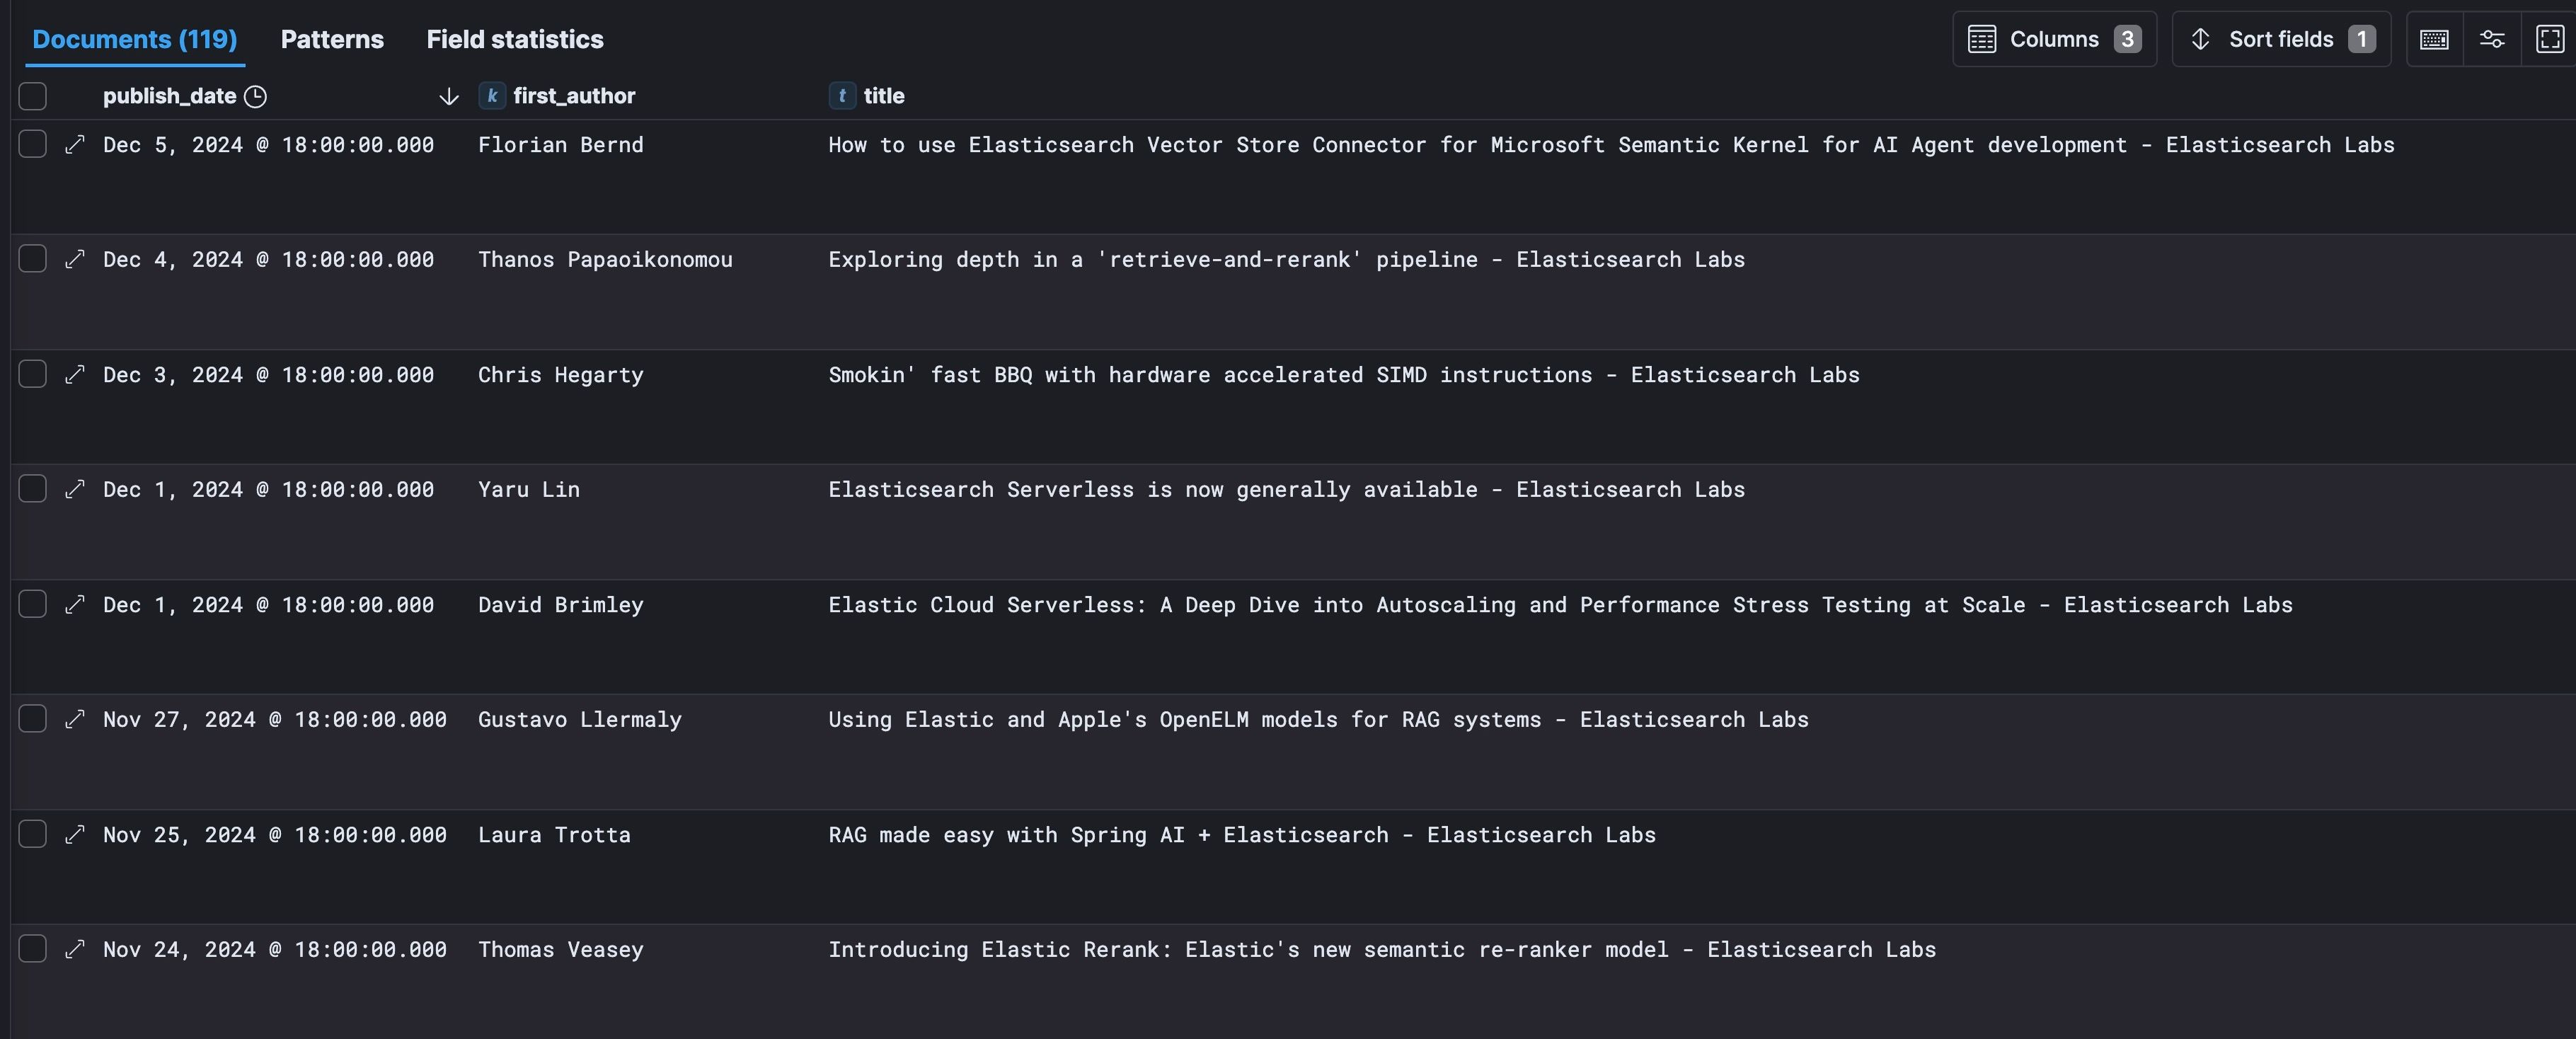Open the title column actions menu
The image size is (2576, 1039).
(884, 96)
